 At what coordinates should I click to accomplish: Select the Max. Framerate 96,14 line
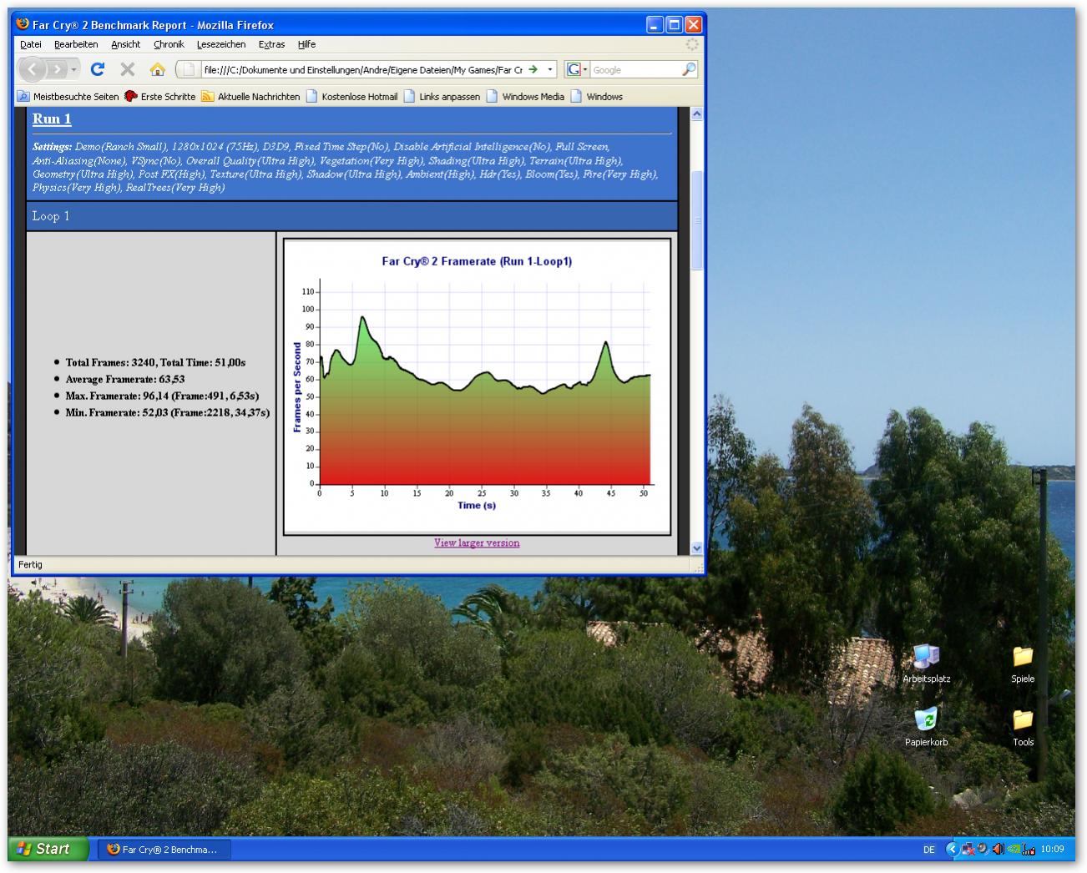pyautogui.click(x=162, y=396)
